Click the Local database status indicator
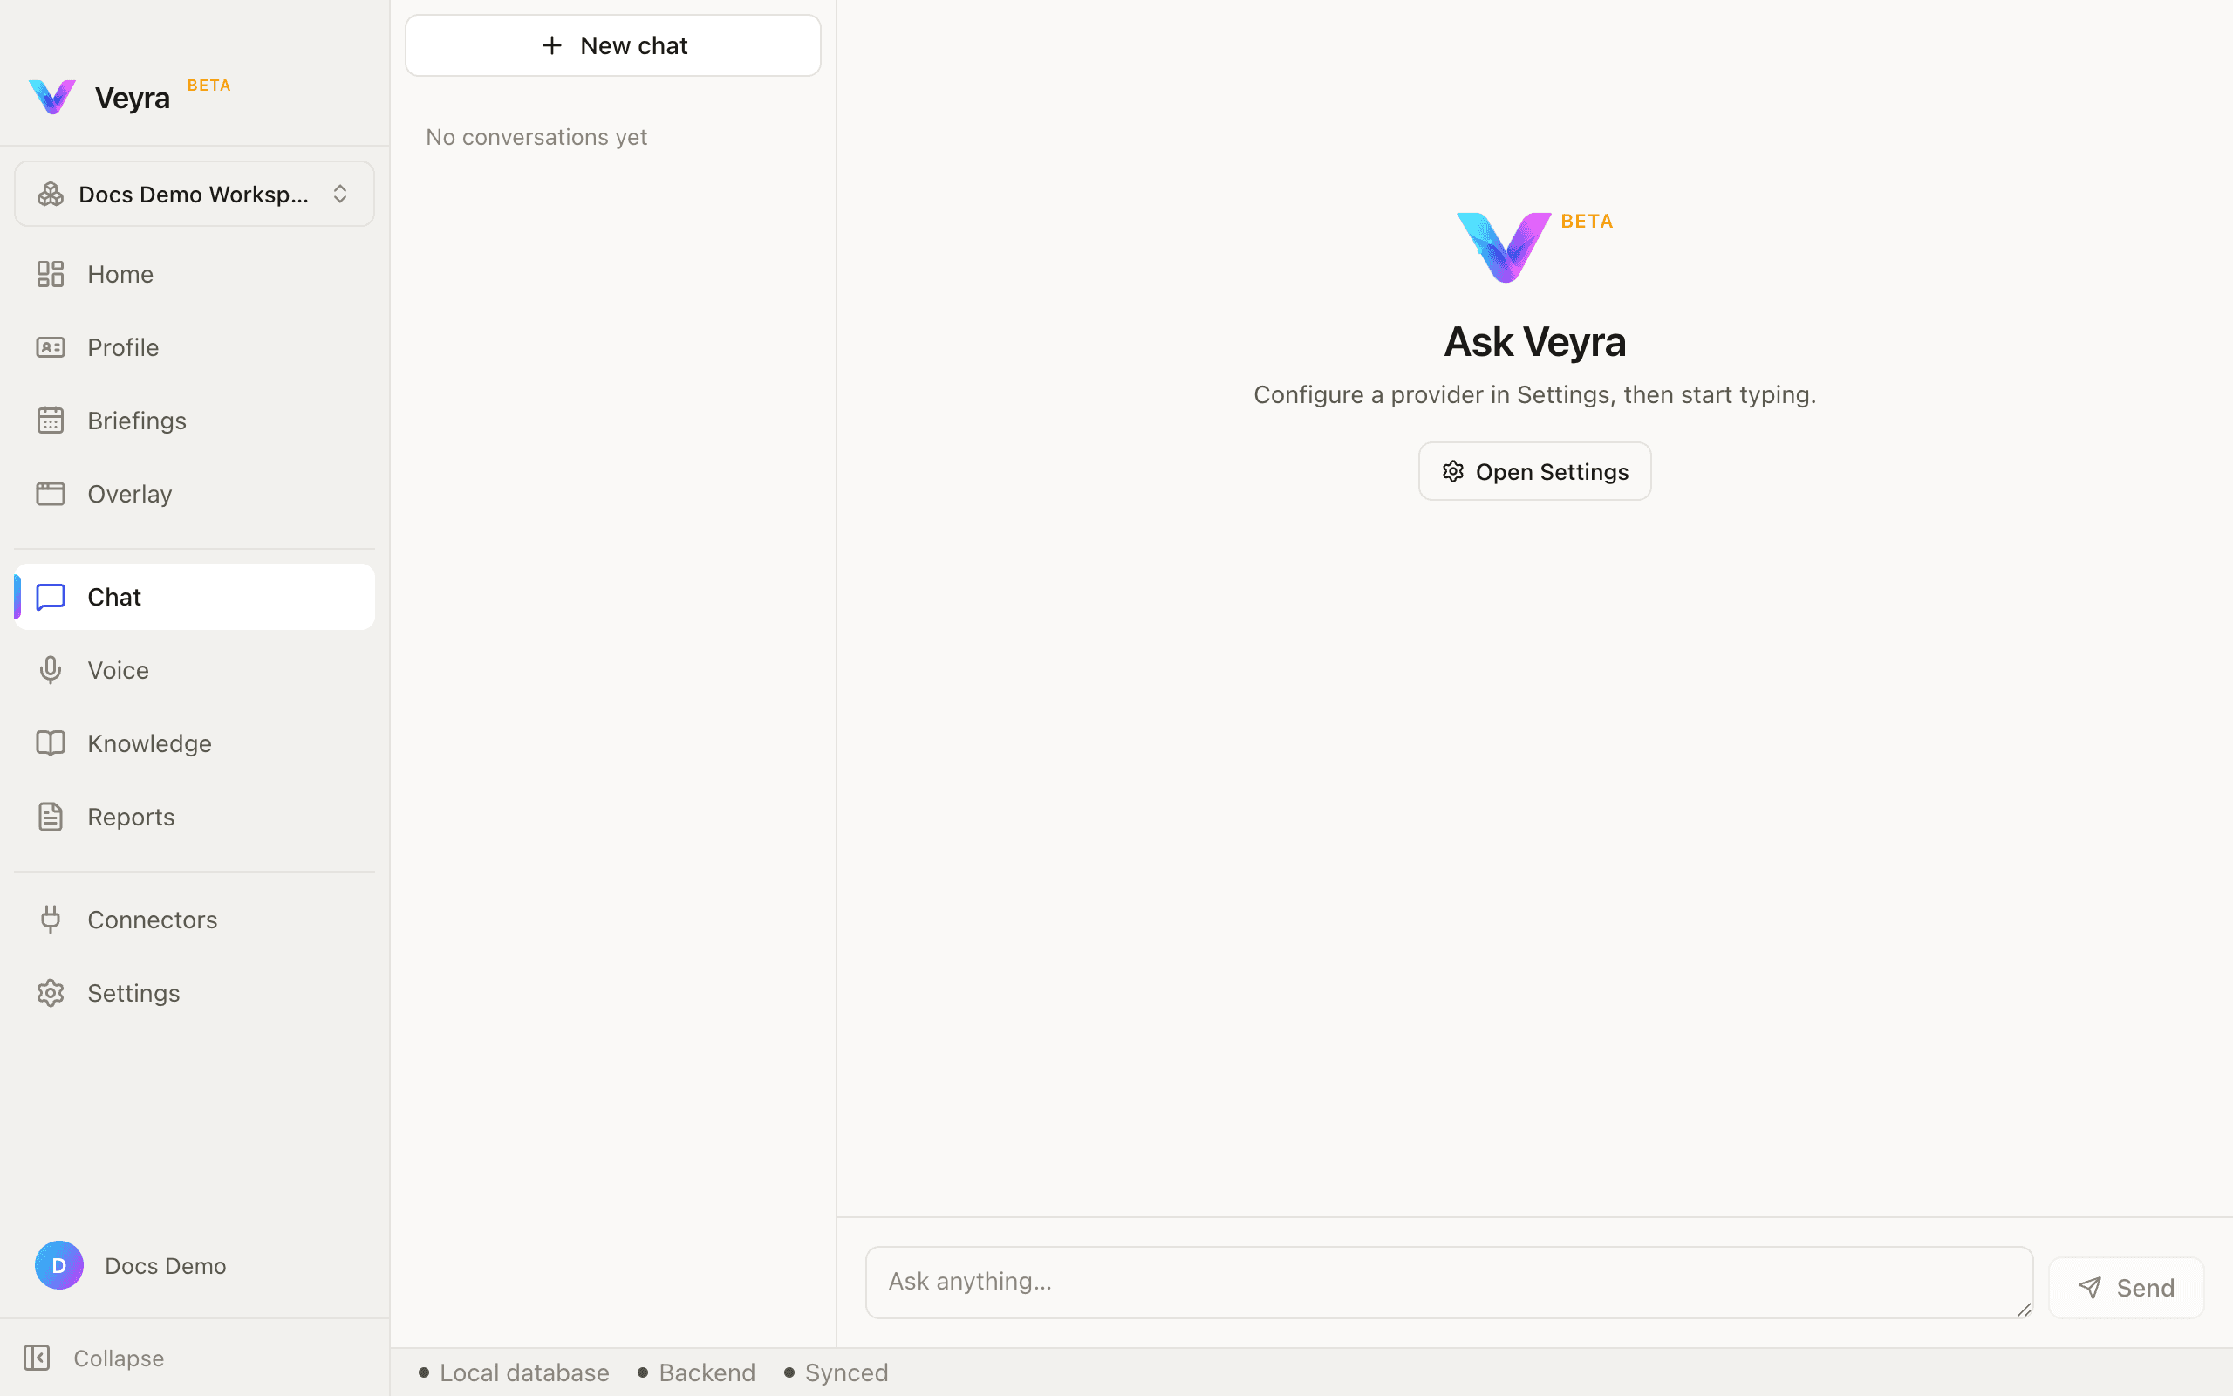 click(514, 1373)
